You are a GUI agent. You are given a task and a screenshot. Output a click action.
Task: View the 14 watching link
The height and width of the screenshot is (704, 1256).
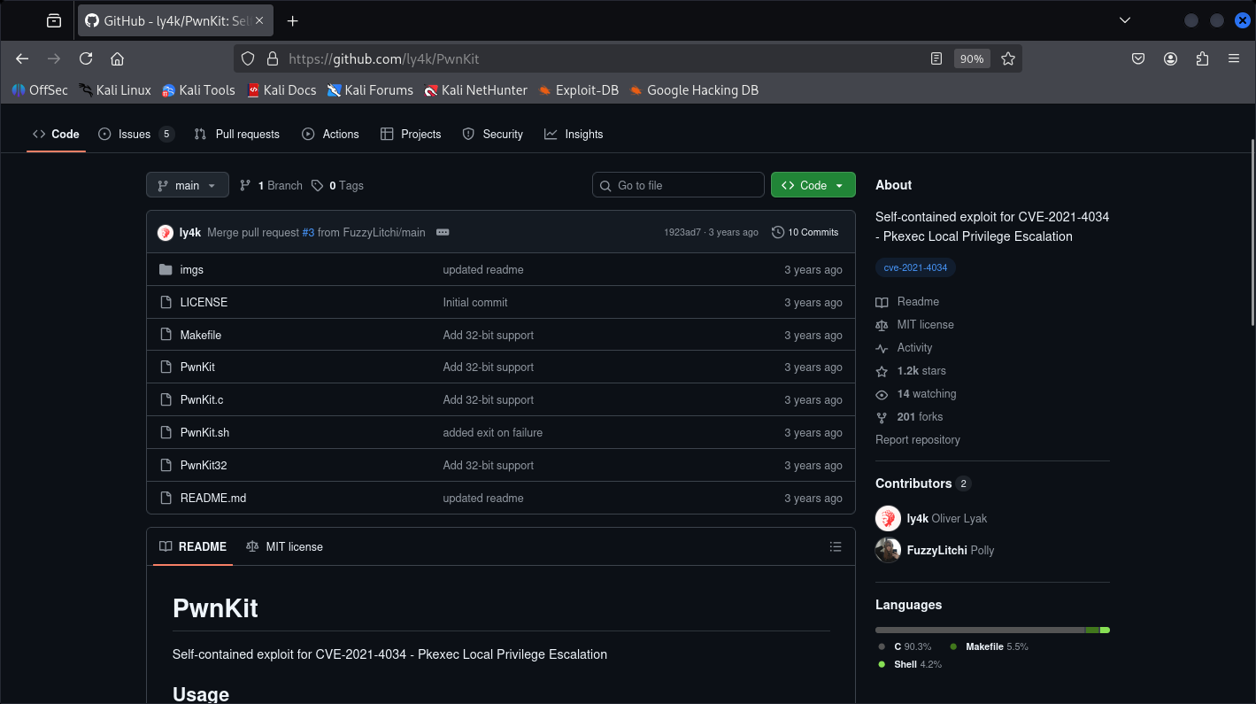[x=916, y=393]
